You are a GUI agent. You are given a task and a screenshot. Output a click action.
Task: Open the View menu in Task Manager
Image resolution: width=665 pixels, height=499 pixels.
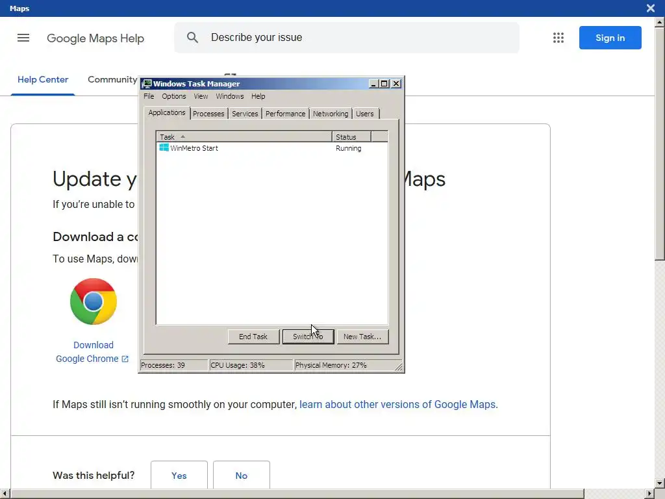tap(201, 96)
